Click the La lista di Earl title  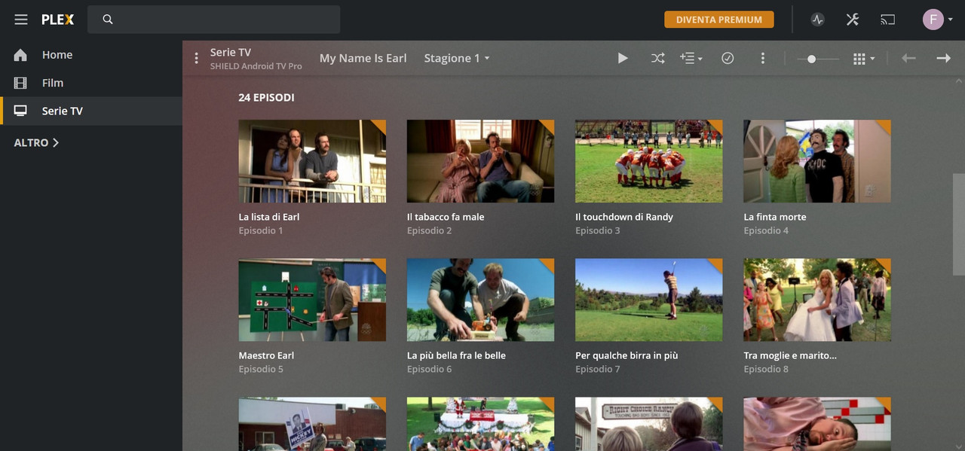[x=269, y=217]
